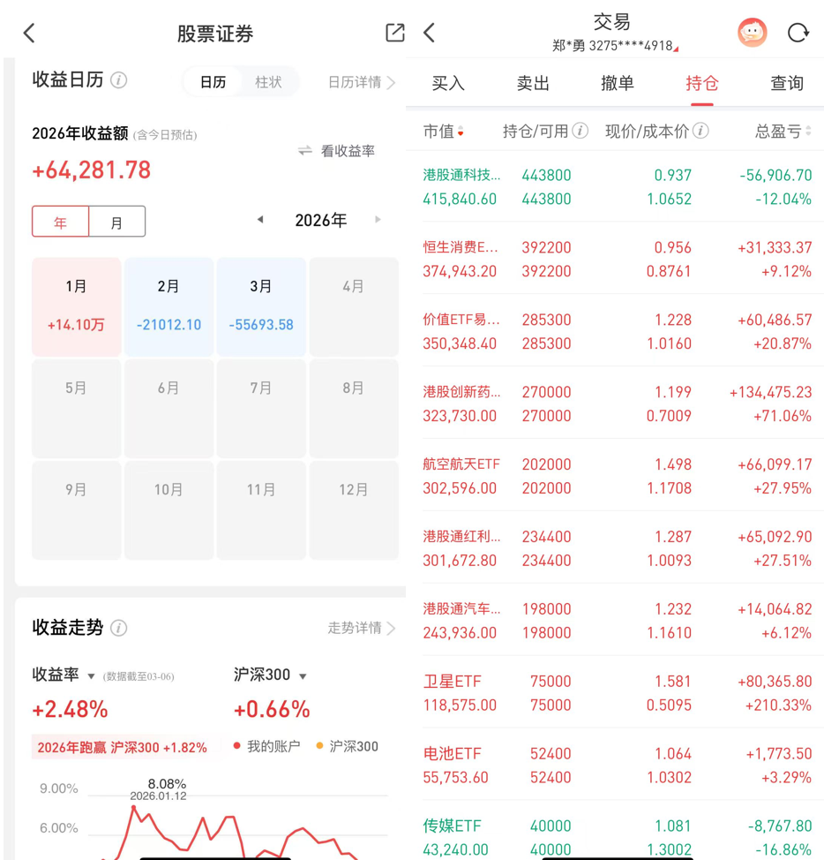Image resolution: width=824 pixels, height=860 pixels.
Task: Select the 年 period toggle
Action: pos(60,222)
